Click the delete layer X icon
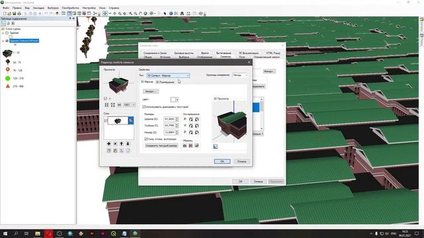Screen dimensions: 424x238 pyautogui.click(x=115, y=144)
